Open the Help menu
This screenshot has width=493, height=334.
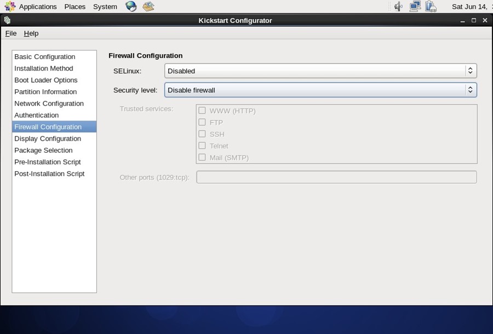click(x=31, y=33)
